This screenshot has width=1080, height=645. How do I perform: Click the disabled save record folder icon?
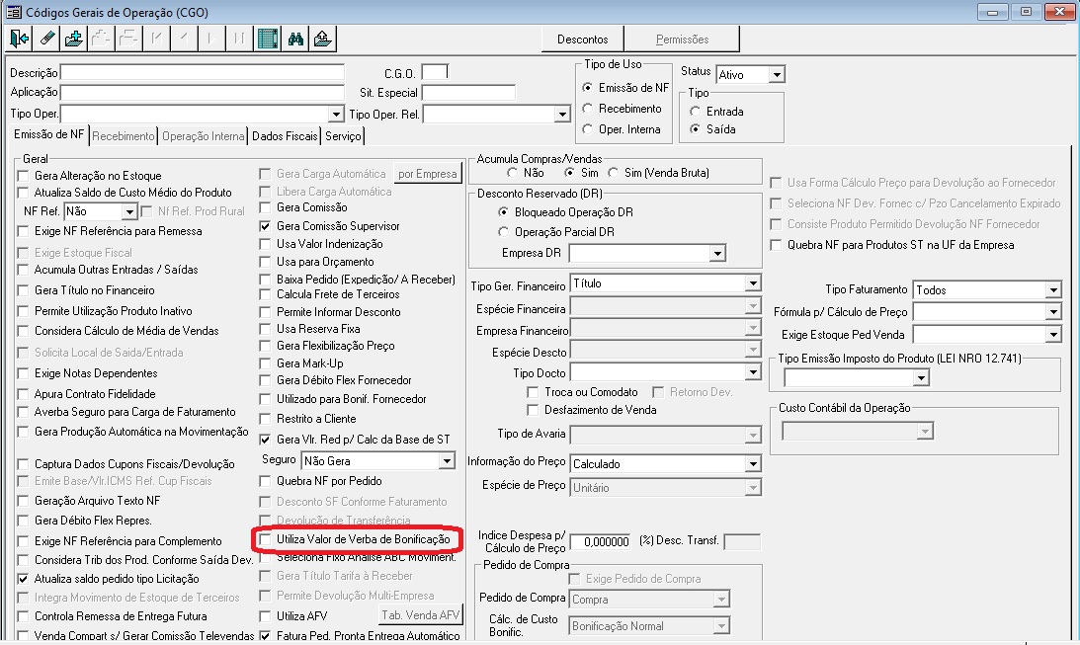tap(101, 39)
